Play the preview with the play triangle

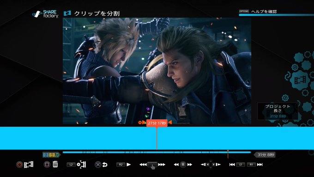[128, 165]
